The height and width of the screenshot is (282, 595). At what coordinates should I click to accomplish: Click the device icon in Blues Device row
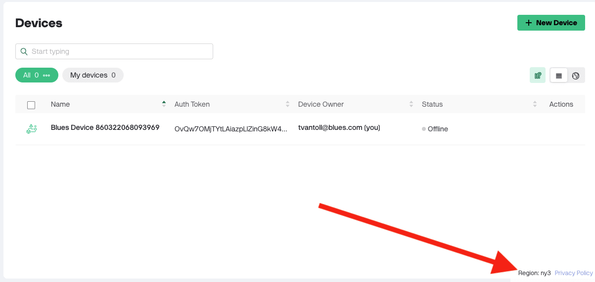coord(32,129)
